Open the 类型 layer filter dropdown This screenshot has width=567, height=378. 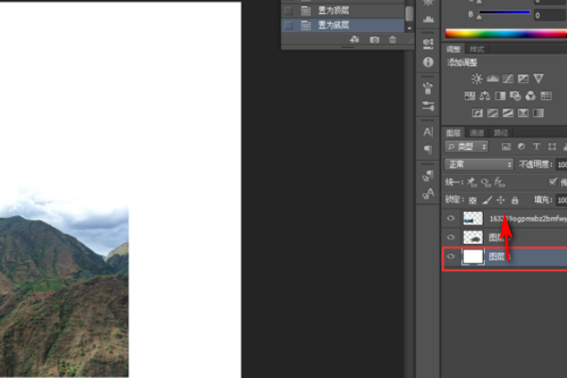pyautogui.click(x=467, y=146)
